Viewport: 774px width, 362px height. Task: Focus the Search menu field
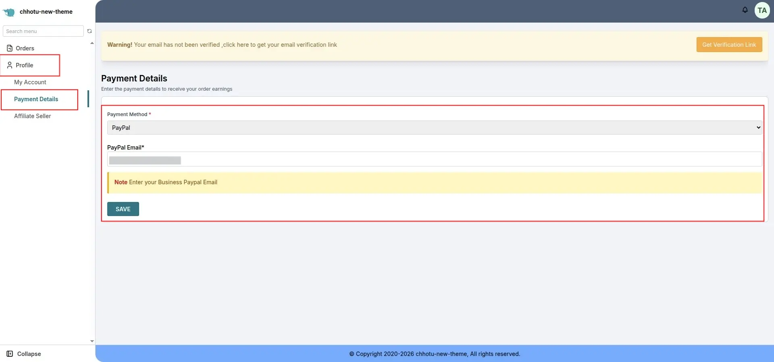(x=43, y=31)
